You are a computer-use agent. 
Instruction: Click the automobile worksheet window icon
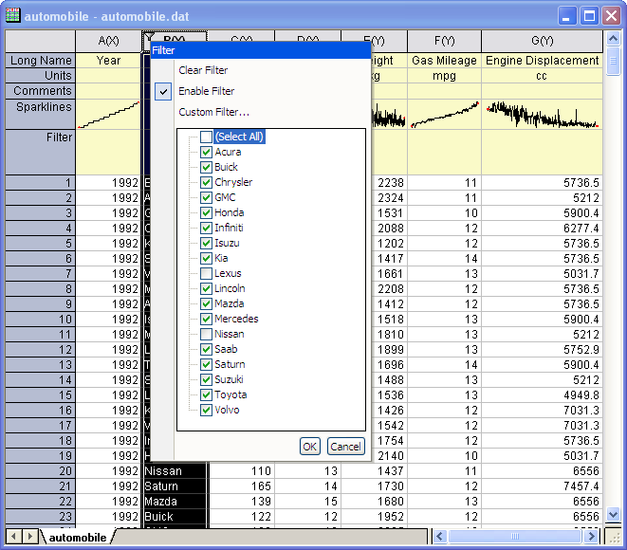coord(12,15)
